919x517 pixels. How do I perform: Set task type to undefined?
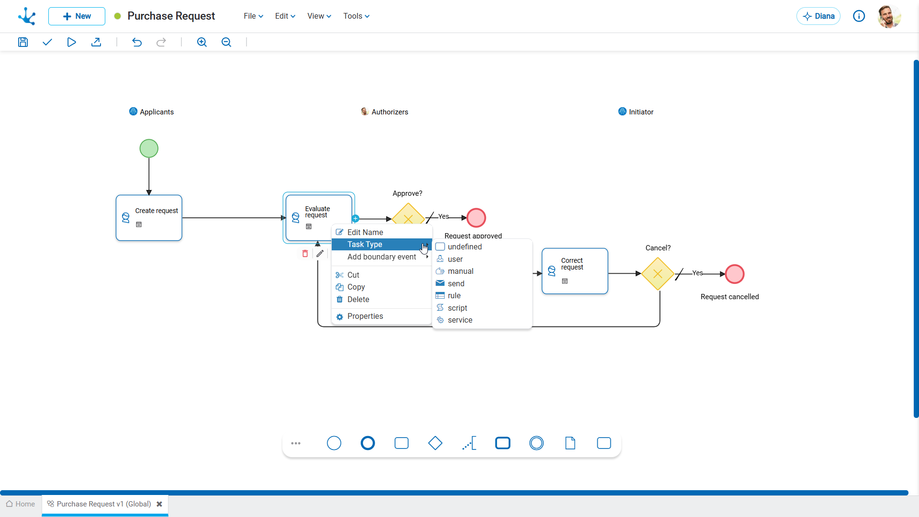(x=482, y=247)
